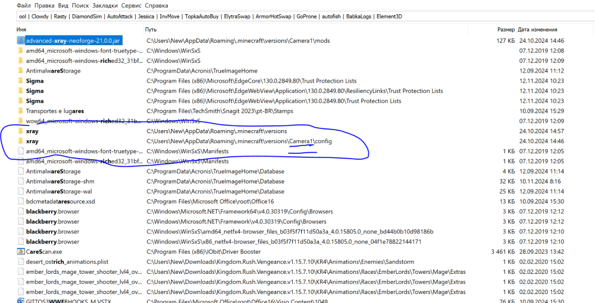Select the Transportes e lugares folder name
Image resolution: width=595 pixels, height=303 pixels.
pyautogui.click(x=55, y=111)
